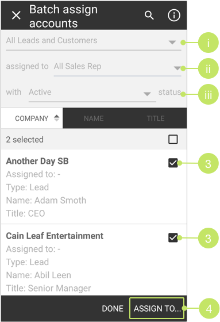The image size is (220, 322).
Task: Open the info circle icon
Action: click(174, 15)
